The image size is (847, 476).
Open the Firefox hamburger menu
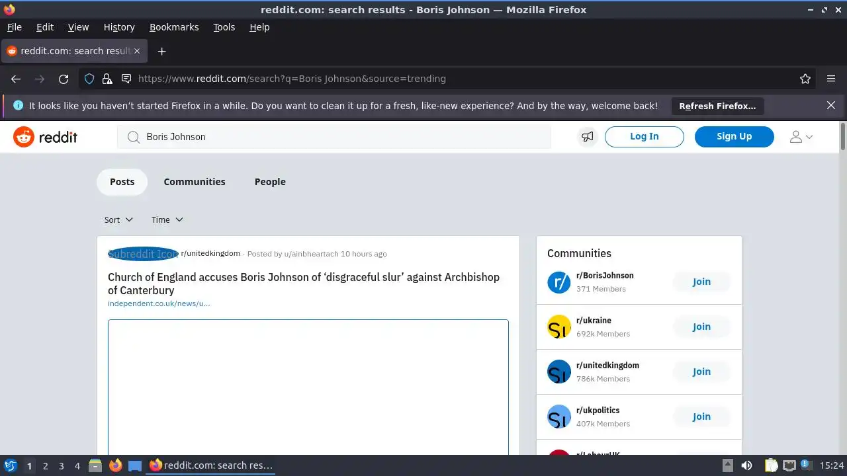click(x=831, y=79)
